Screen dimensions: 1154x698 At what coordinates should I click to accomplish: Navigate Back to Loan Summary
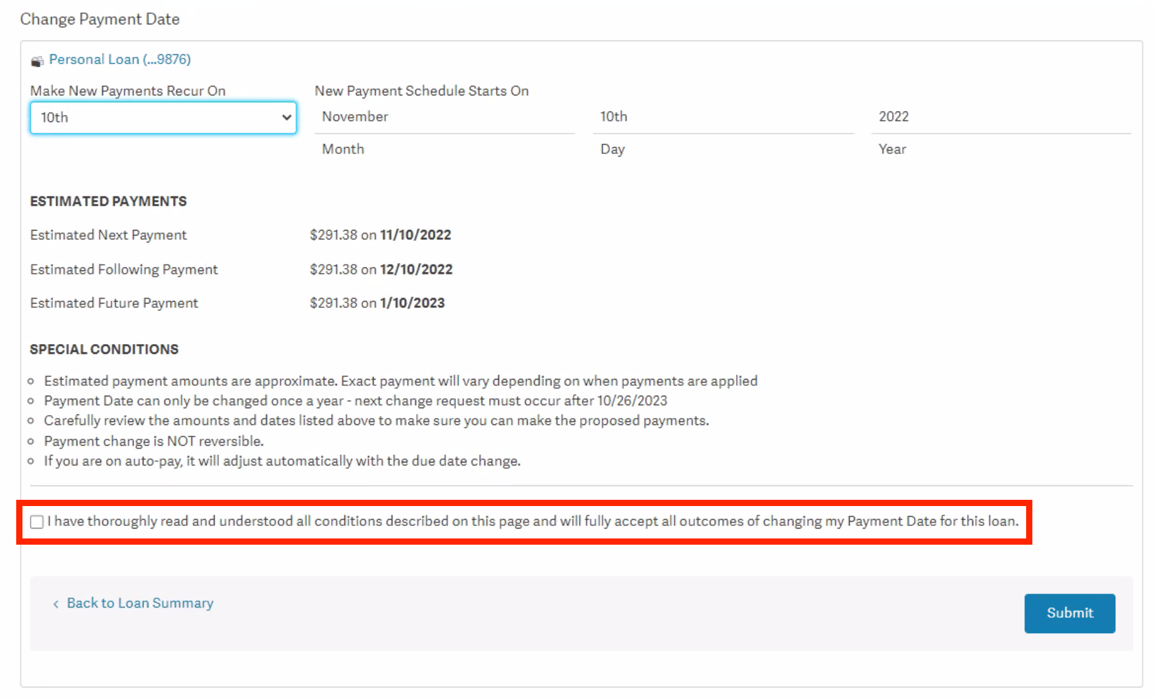click(x=139, y=603)
